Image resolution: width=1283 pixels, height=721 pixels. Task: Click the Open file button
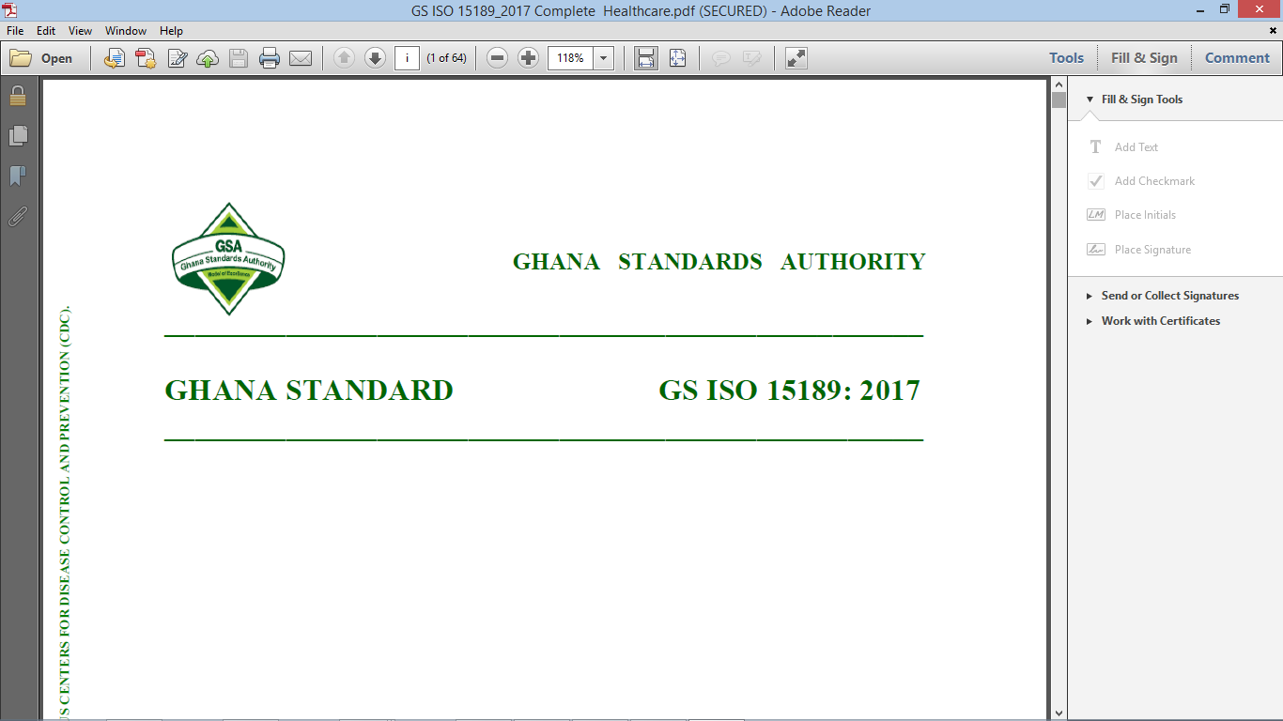click(41, 58)
